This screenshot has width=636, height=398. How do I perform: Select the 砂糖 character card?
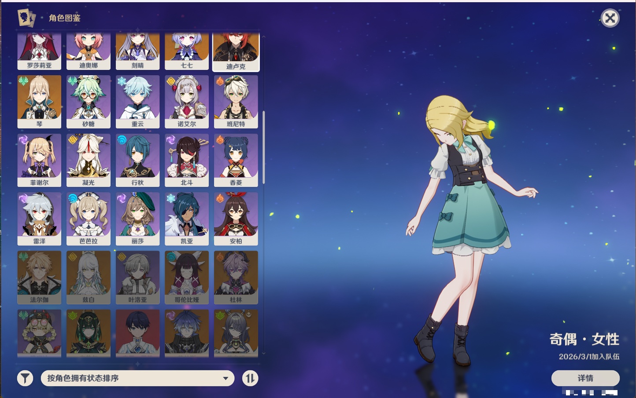click(x=89, y=102)
